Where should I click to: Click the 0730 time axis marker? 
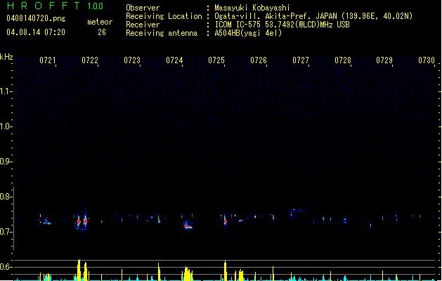[x=427, y=60]
